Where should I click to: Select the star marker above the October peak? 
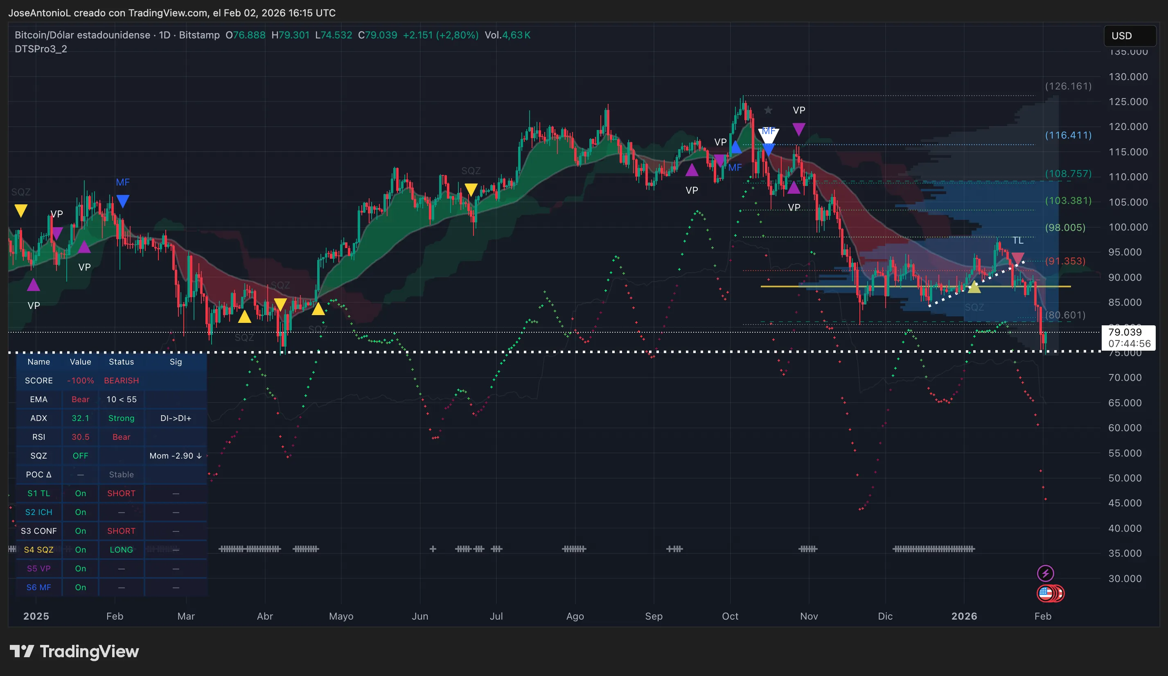(769, 110)
